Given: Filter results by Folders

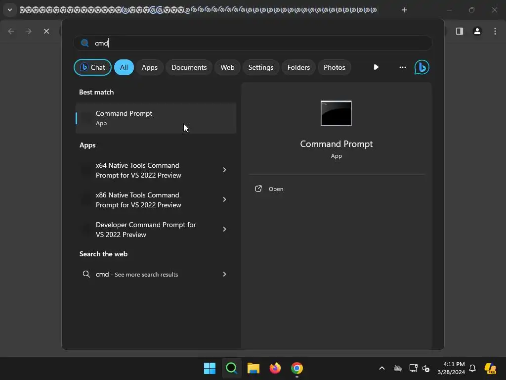Looking at the screenshot, I should [298, 67].
